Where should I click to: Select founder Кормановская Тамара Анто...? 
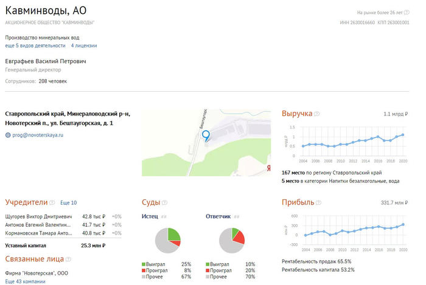pyautogui.click(x=38, y=233)
